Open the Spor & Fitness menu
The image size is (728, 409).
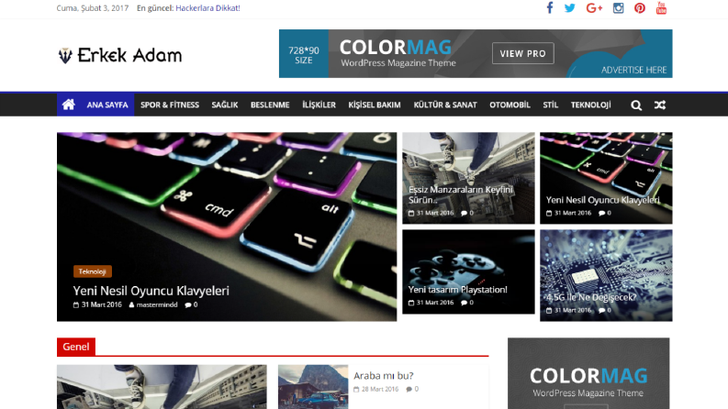170,105
